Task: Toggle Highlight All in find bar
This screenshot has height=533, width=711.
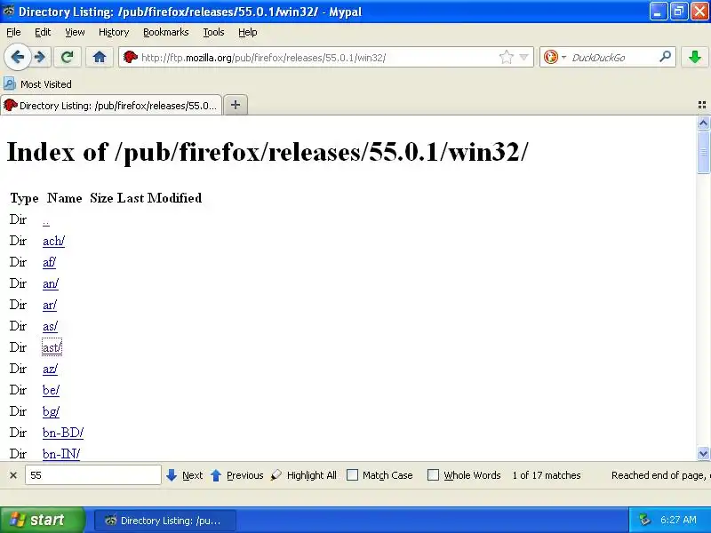Action: click(304, 475)
